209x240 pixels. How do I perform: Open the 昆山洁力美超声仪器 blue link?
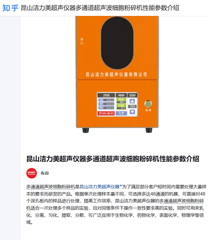(100, 187)
